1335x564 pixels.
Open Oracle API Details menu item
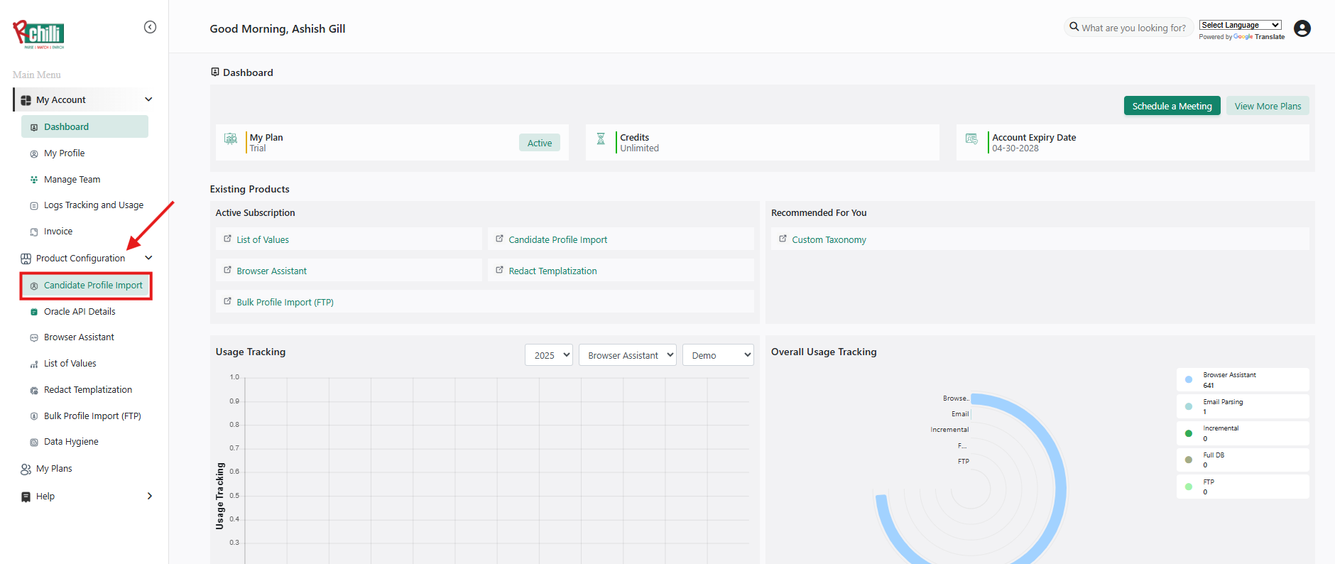coord(80,312)
